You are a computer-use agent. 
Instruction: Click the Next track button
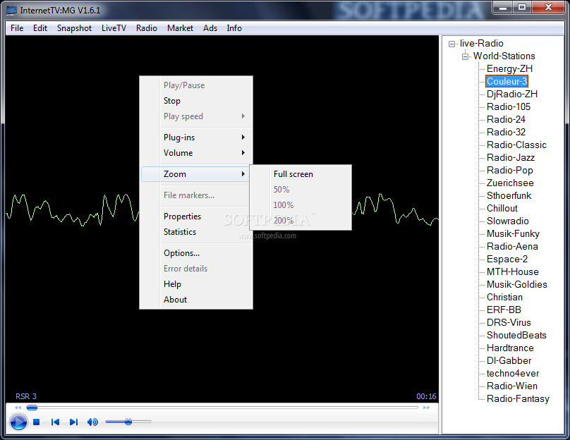[x=73, y=422]
